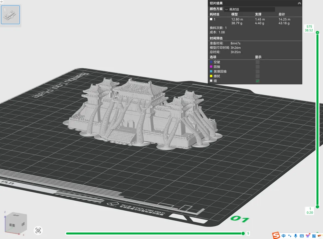Click the 空驶 option label
323x239 pixels.
(217, 62)
